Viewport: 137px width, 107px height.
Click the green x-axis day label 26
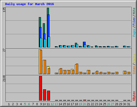108,104
